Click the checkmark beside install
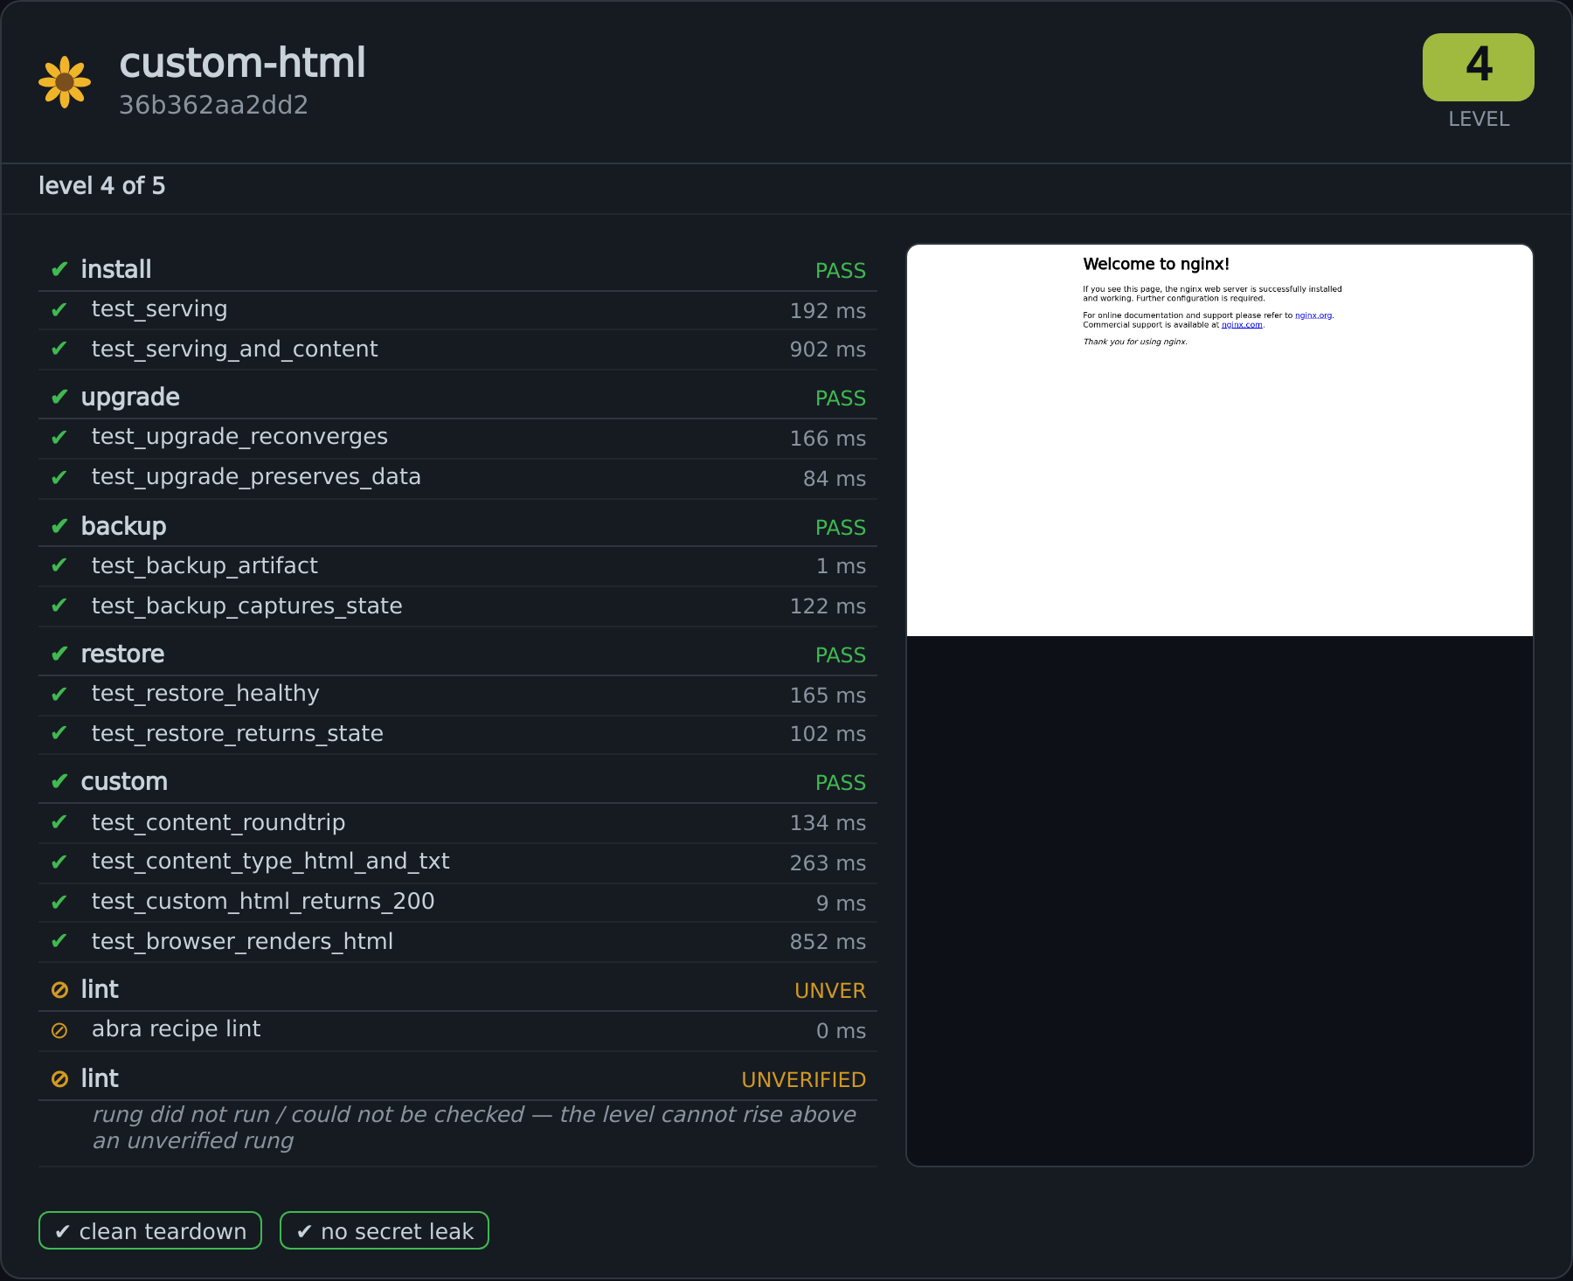Viewport: 1573px width, 1281px height. (x=59, y=269)
